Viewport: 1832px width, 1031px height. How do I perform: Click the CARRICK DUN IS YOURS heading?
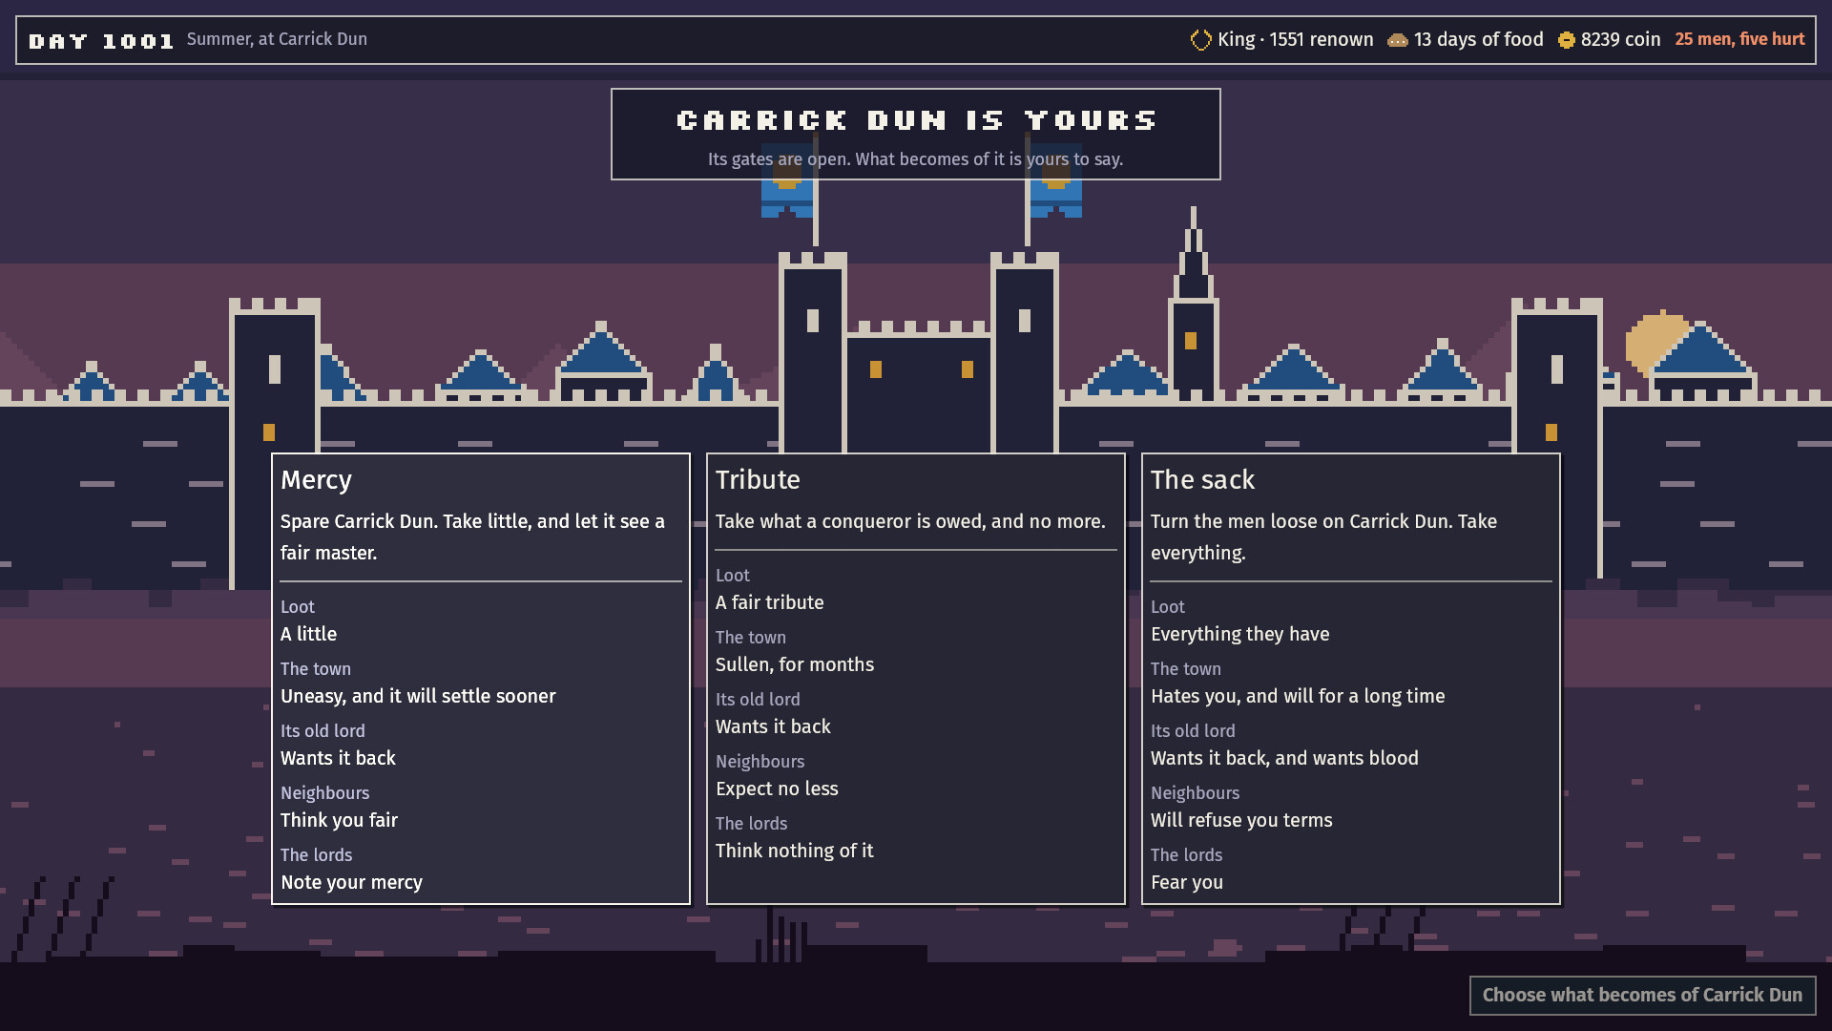pyautogui.click(x=916, y=120)
